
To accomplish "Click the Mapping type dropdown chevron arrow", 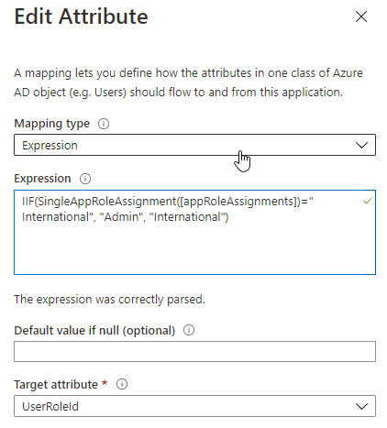I will tap(361, 145).
